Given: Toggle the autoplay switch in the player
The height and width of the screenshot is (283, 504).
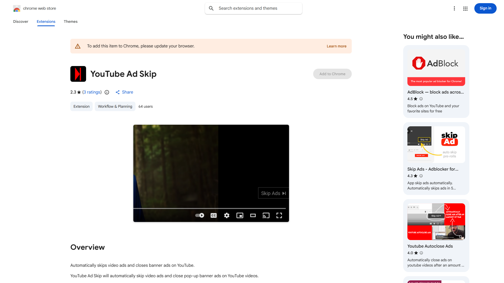Looking at the screenshot, I should (199, 215).
